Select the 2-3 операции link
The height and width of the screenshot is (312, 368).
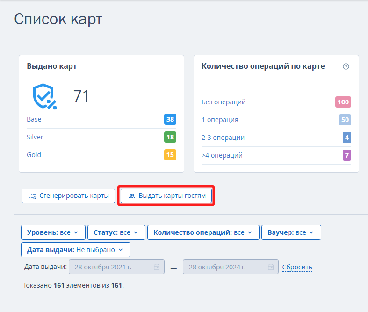tap(223, 138)
